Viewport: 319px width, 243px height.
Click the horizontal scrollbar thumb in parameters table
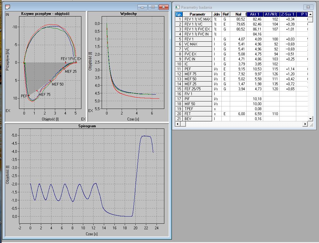pos(183,124)
